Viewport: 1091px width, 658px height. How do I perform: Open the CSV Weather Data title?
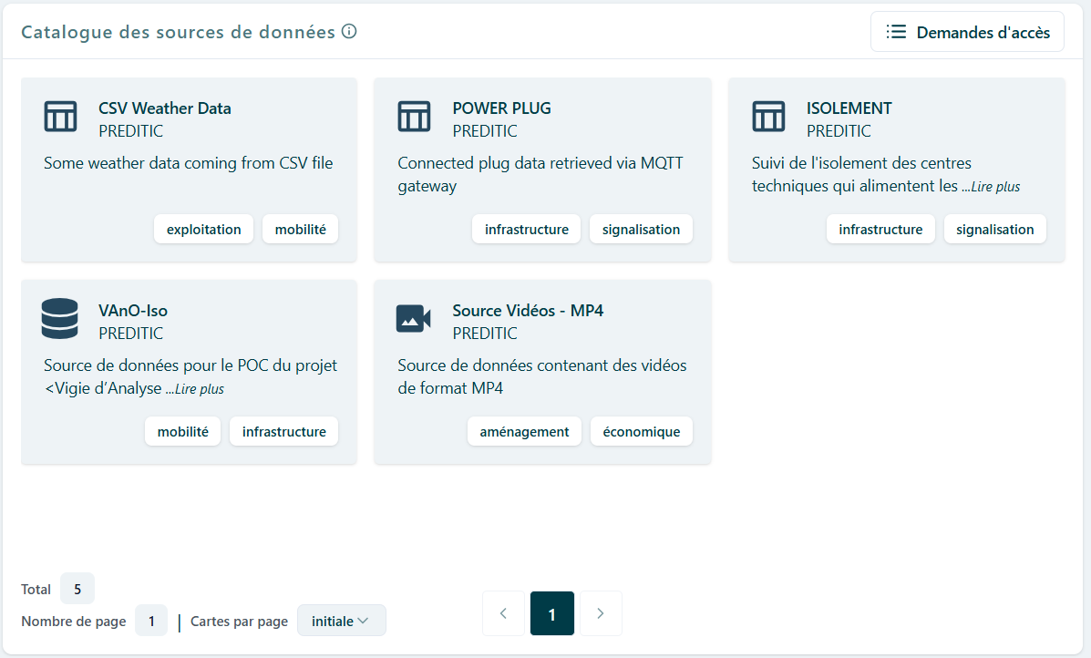pyautogui.click(x=165, y=108)
